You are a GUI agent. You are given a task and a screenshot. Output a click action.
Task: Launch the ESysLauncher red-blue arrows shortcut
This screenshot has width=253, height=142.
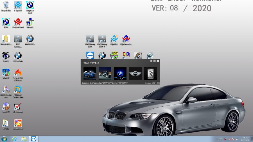(x=126, y=40)
